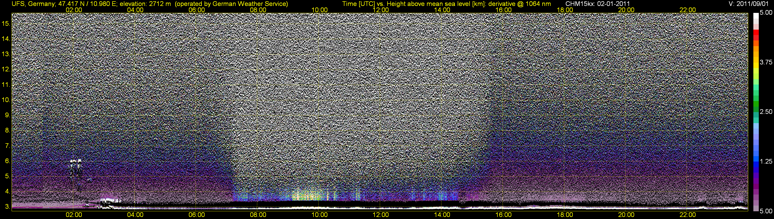Click the white cloud echo near 02:00 at 6 km
Viewport: 774px width, 219px height.
click(76, 161)
